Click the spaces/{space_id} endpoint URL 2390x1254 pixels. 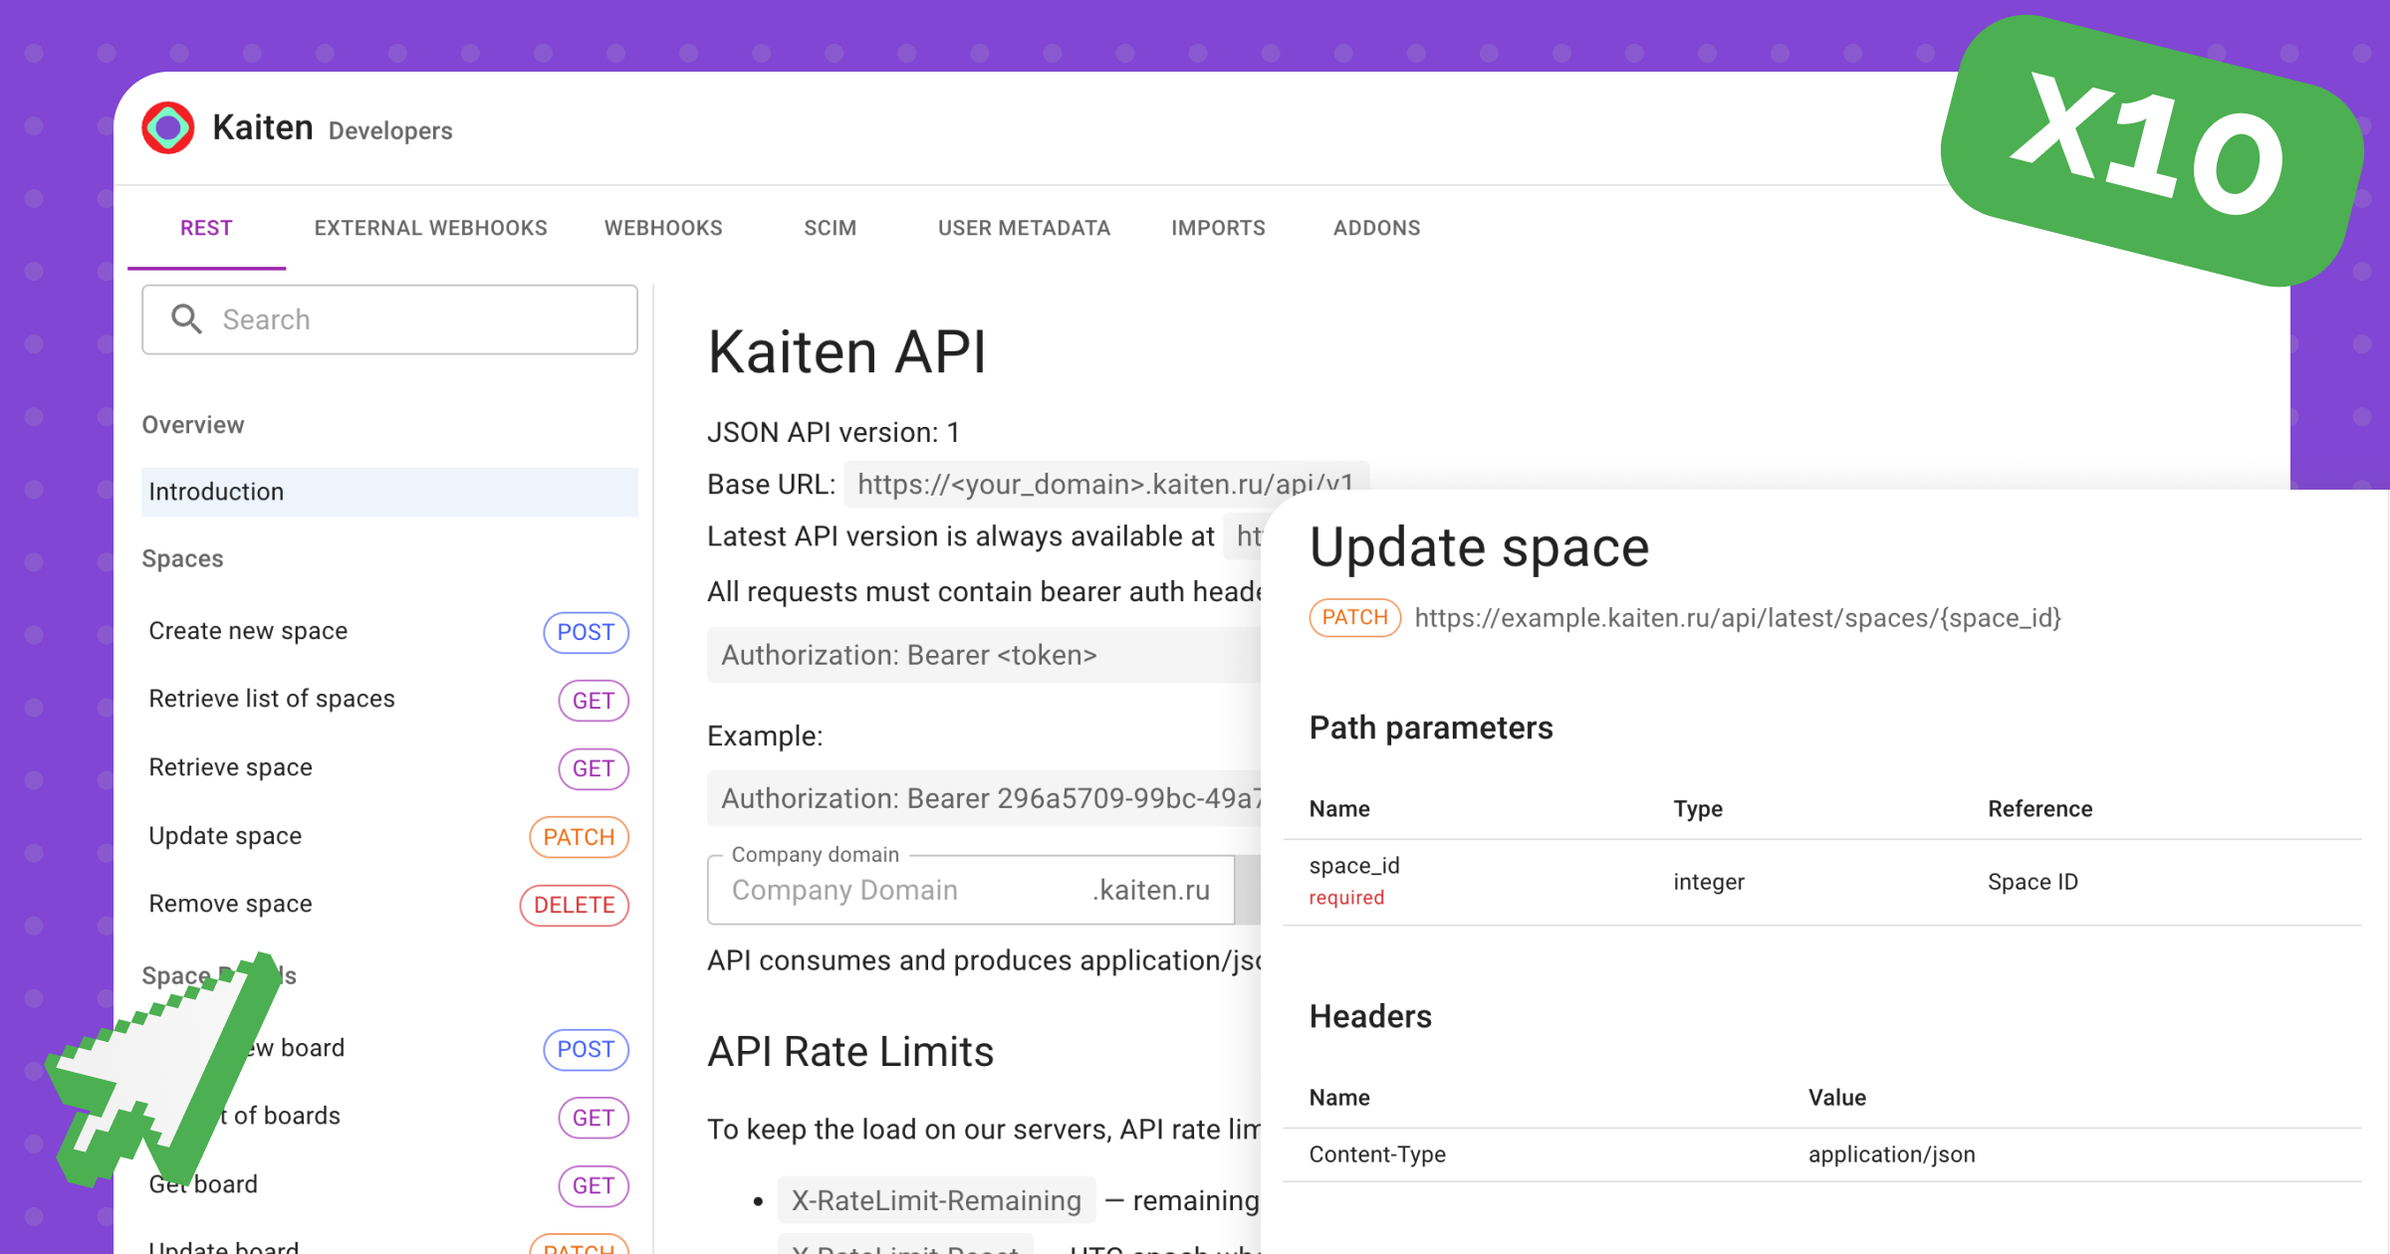coord(1738,618)
